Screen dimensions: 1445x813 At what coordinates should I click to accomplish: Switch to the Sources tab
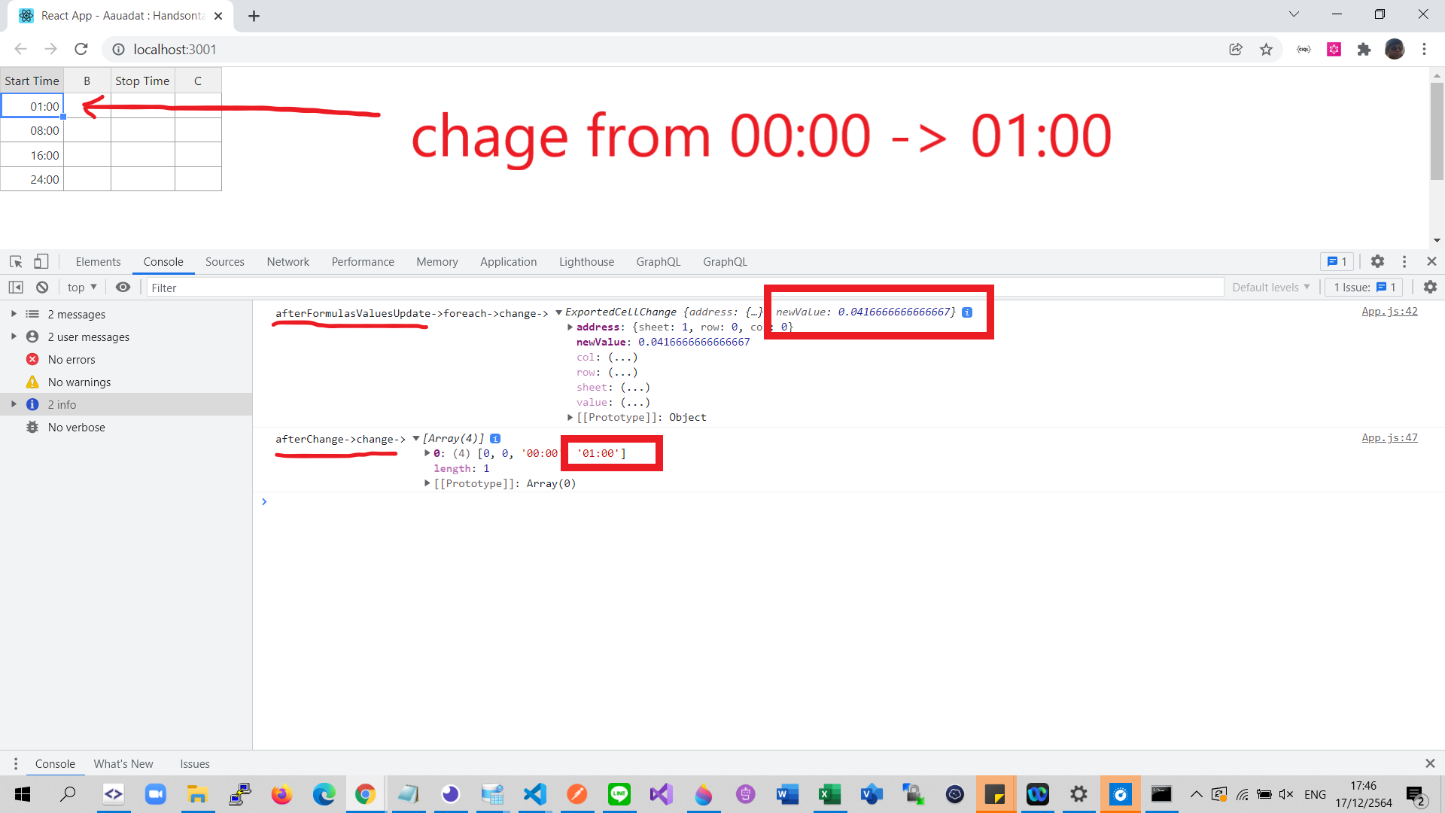[224, 261]
